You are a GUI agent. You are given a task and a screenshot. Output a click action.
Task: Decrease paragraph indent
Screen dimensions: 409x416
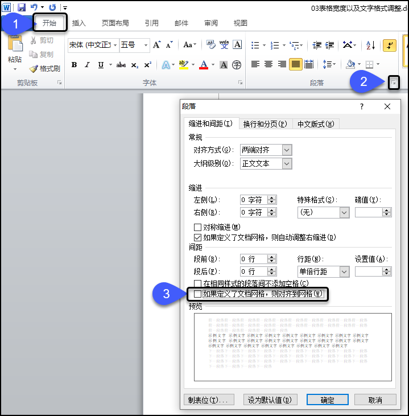click(317, 46)
